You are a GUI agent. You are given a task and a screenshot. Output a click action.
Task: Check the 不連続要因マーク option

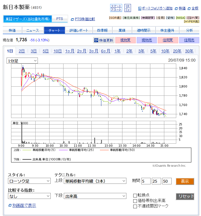click(x=135, y=206)
